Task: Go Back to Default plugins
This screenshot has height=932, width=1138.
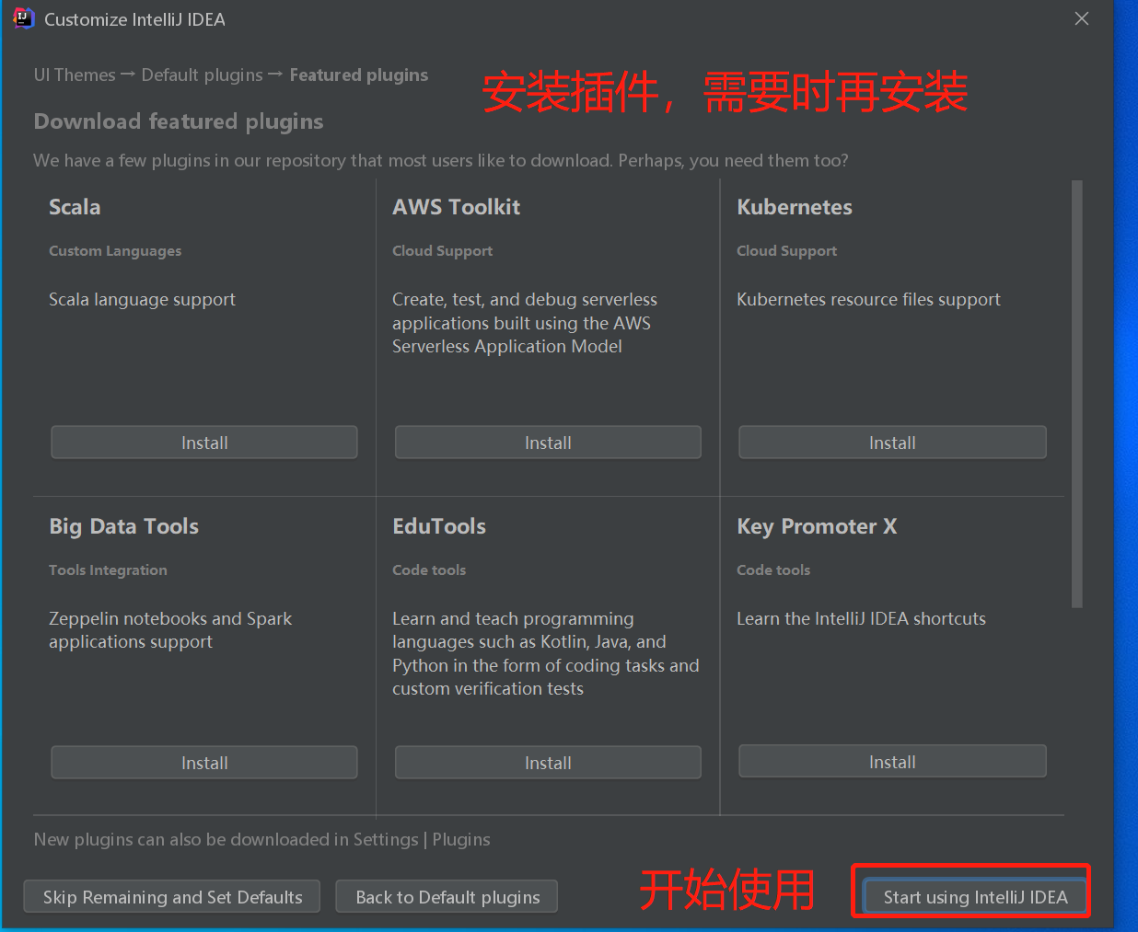Action: 447,897
